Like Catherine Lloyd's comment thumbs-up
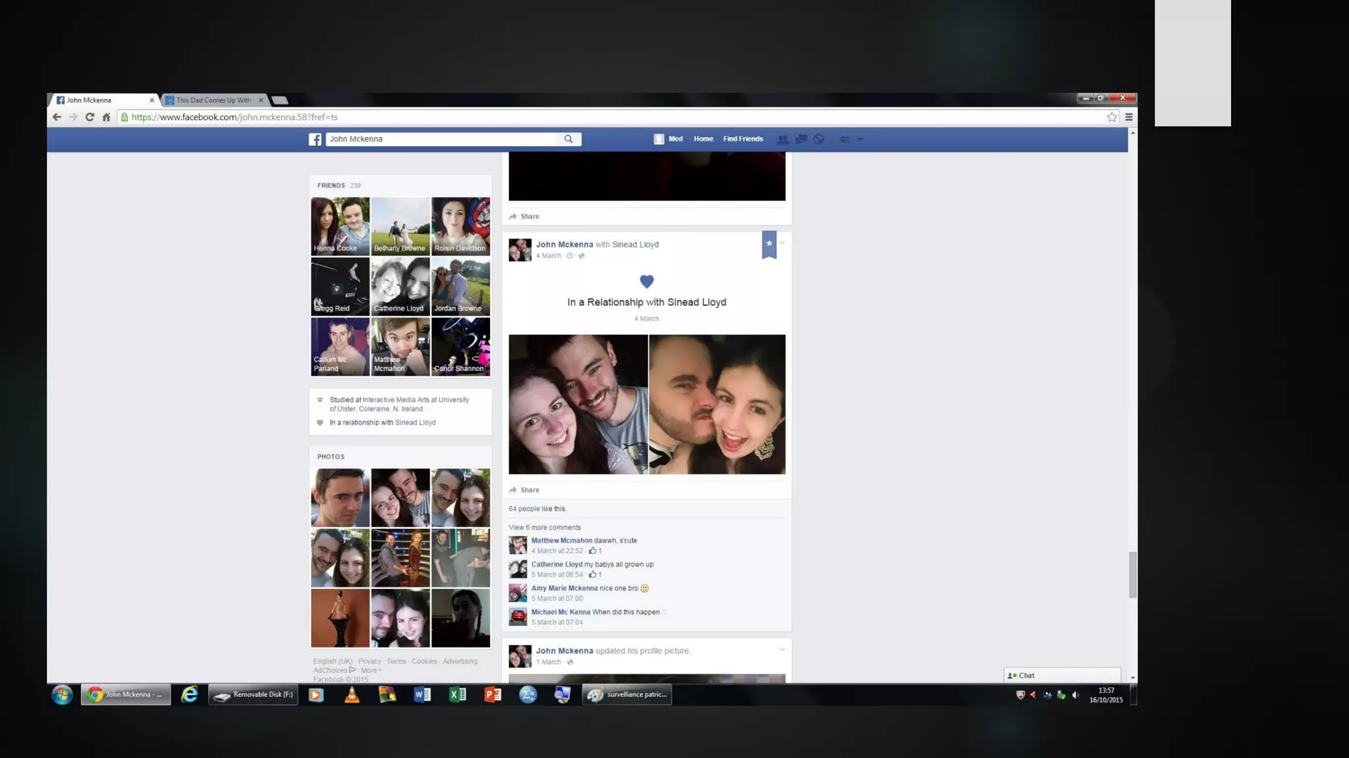Screen dimensions: 1349x758 click(x=593, y=574)
